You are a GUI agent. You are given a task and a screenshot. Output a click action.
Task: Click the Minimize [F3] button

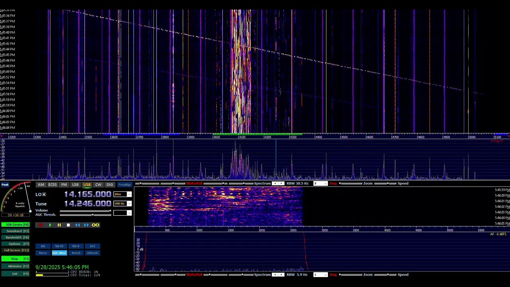coord(15,266)
